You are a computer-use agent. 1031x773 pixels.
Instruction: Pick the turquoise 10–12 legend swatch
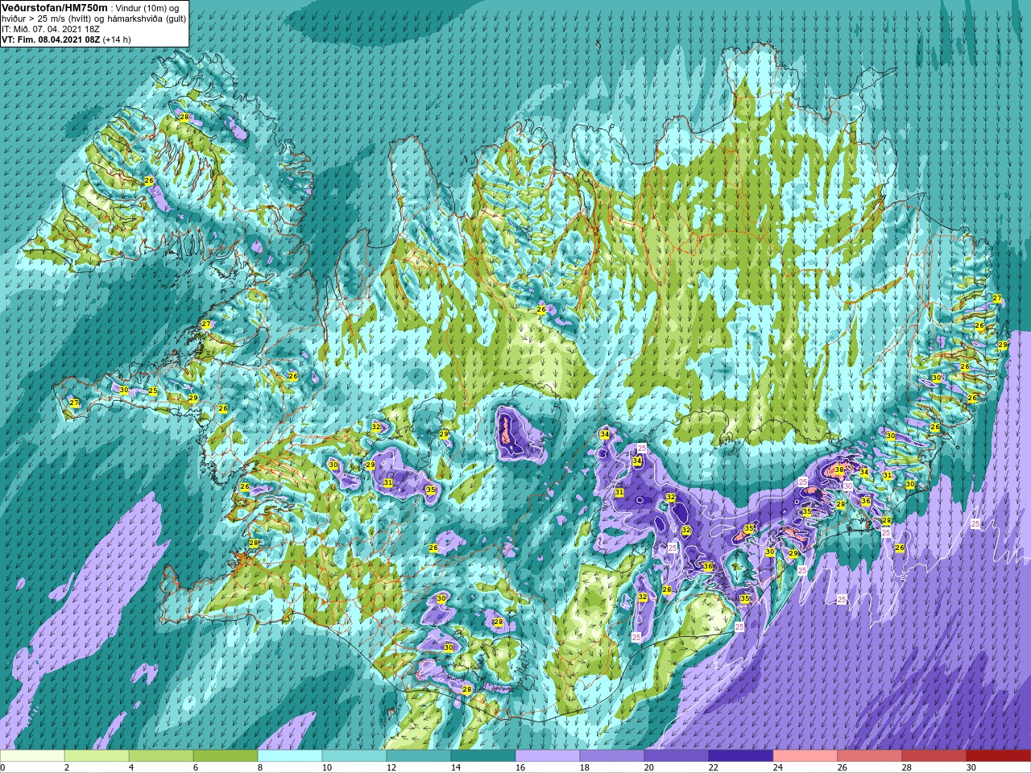(354, 756)
